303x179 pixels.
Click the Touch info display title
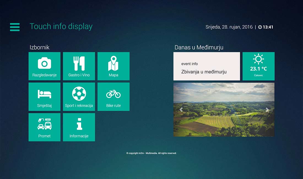pyautogui.click(x=61, y=26)
